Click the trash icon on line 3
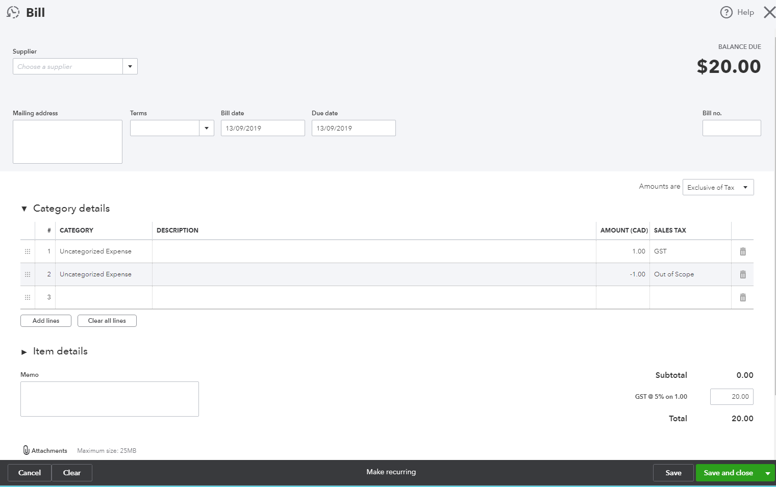 tap(743, 297)
